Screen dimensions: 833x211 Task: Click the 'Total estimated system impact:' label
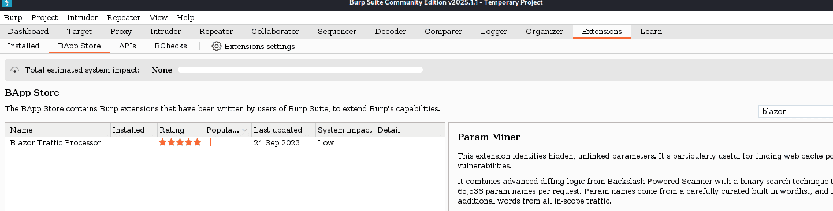pos(82,70)
